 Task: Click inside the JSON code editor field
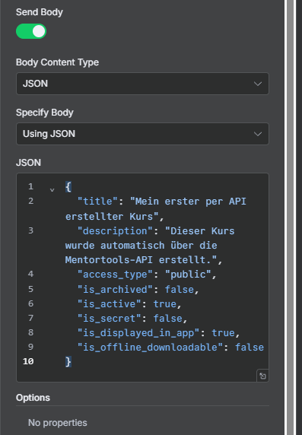(x=142, y=278)
